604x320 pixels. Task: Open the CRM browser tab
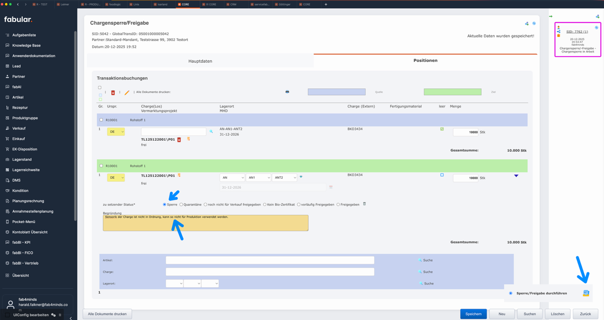point(233,4)
